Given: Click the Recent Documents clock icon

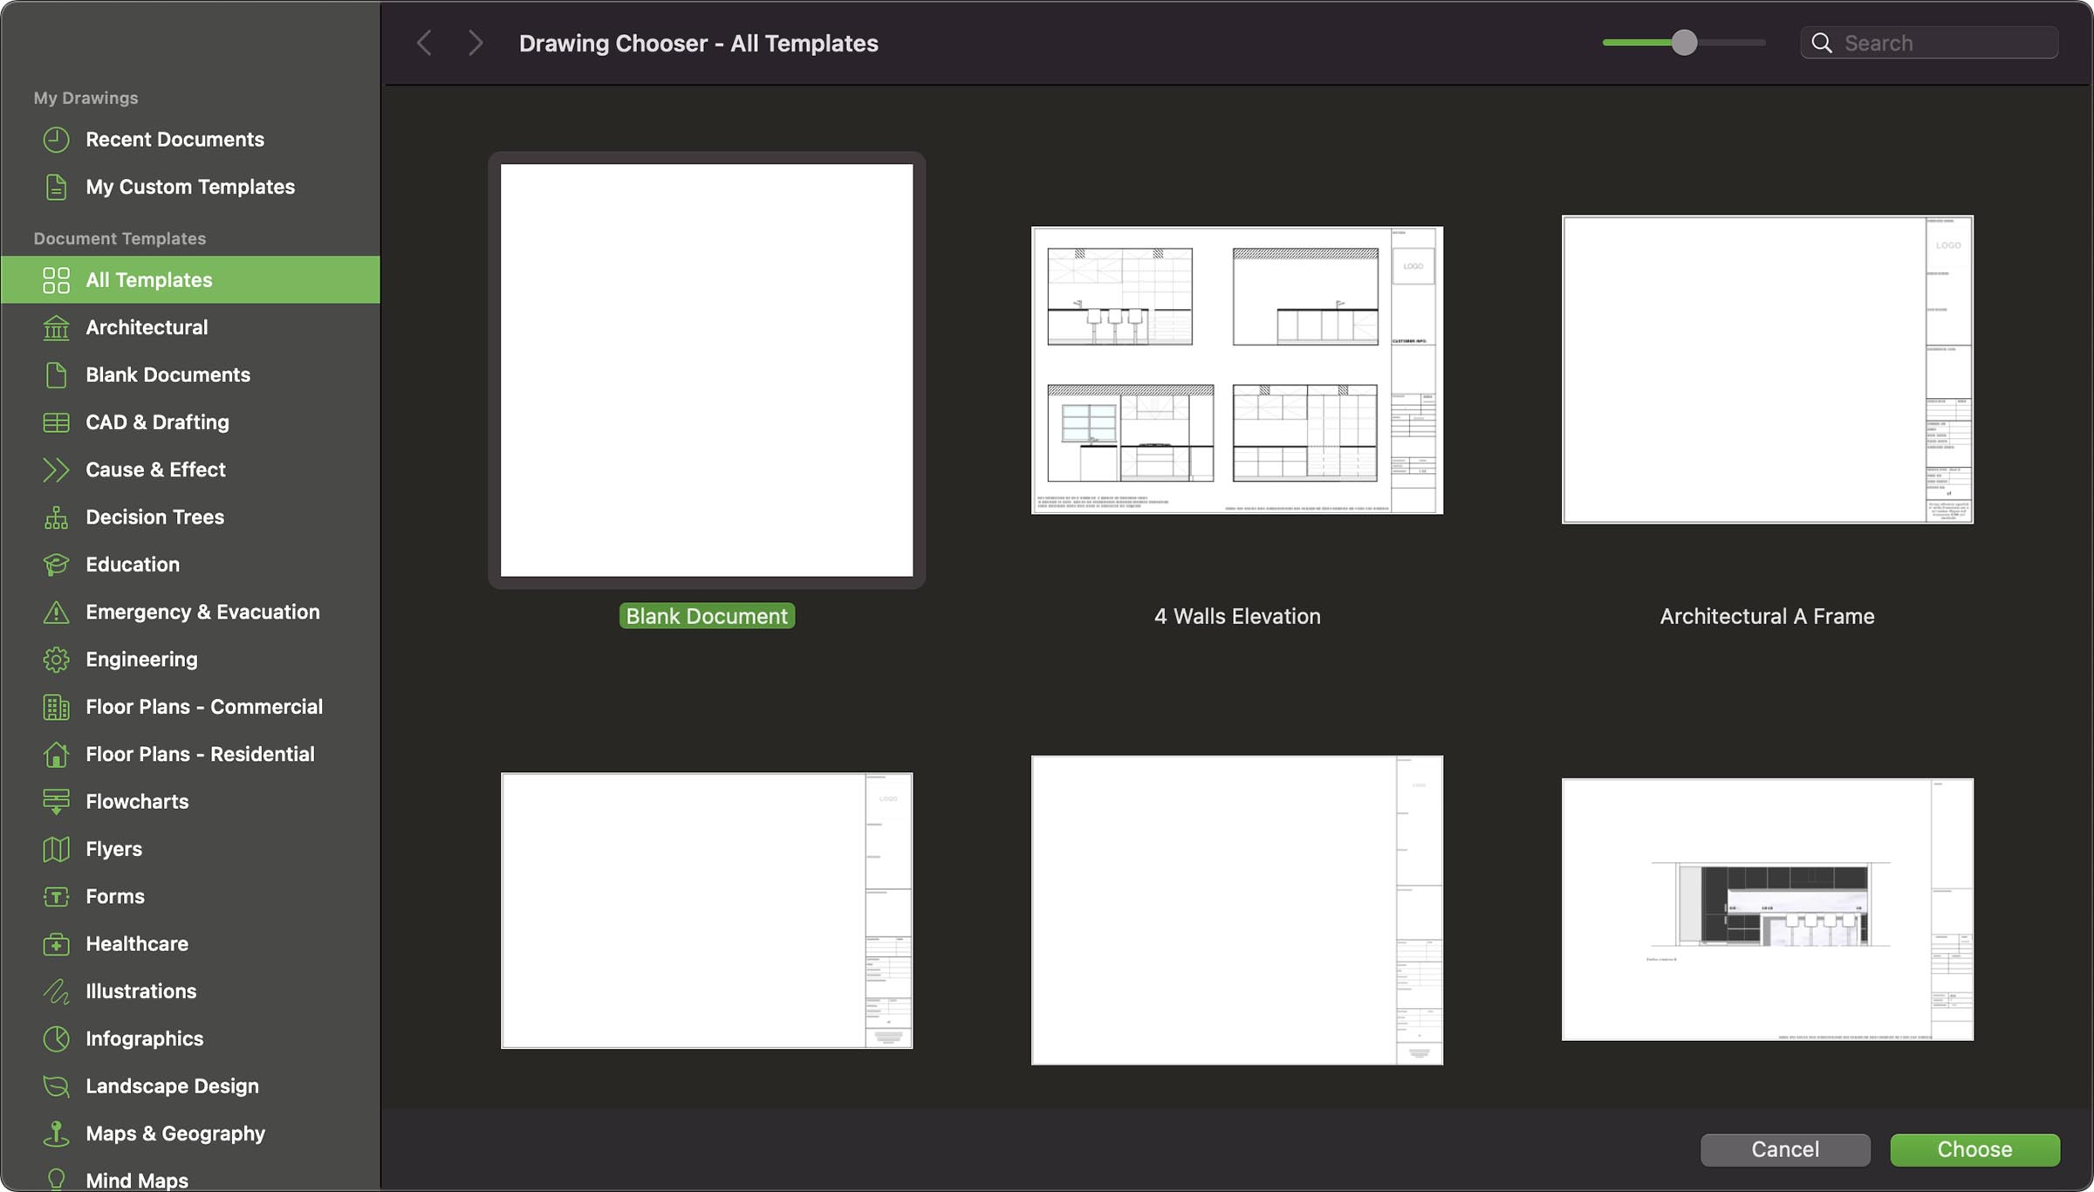Looking at the screenshot, I should point(56,140).
